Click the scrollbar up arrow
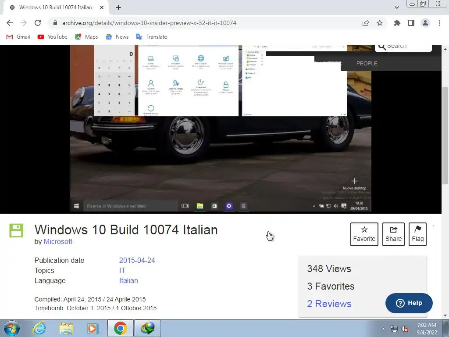 click(x=445, y=49)
